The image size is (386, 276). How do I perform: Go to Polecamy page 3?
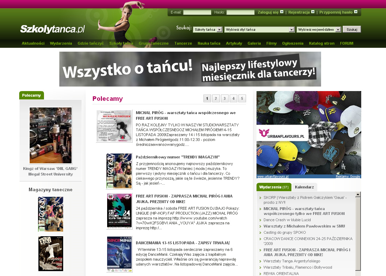pos(224,98)
